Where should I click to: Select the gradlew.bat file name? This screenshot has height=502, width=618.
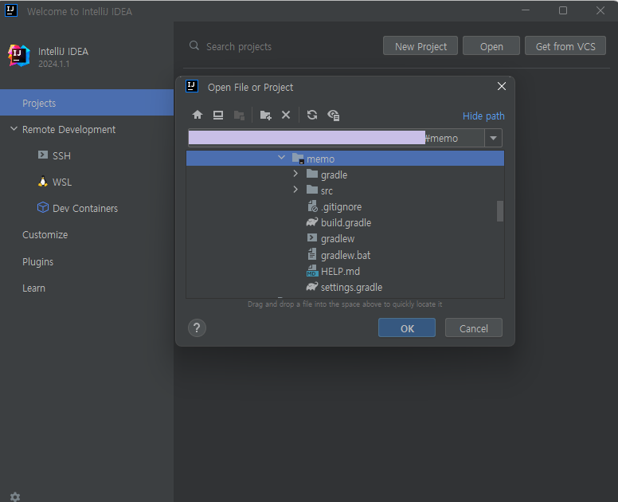(x=346, y=256)
